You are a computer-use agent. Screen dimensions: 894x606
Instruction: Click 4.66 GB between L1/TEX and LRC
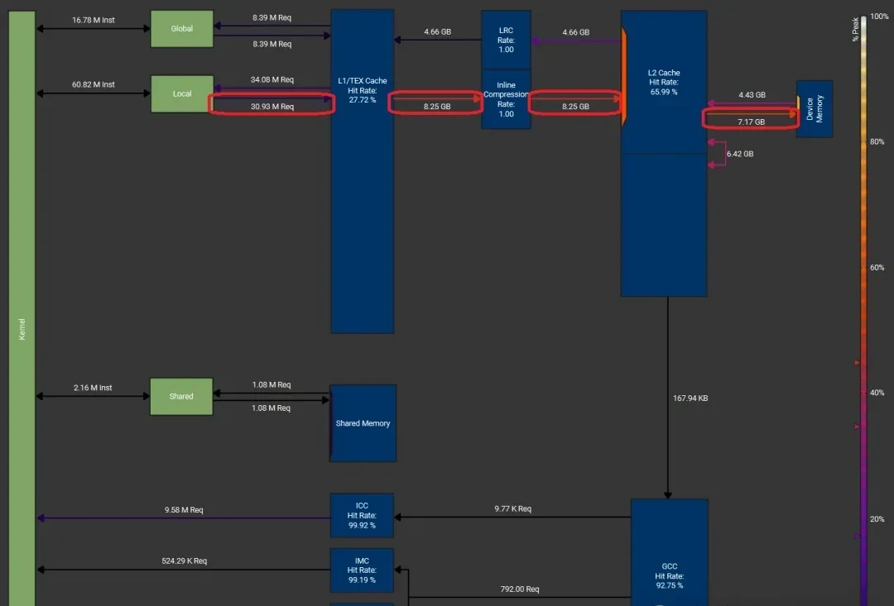click(437, 32)
